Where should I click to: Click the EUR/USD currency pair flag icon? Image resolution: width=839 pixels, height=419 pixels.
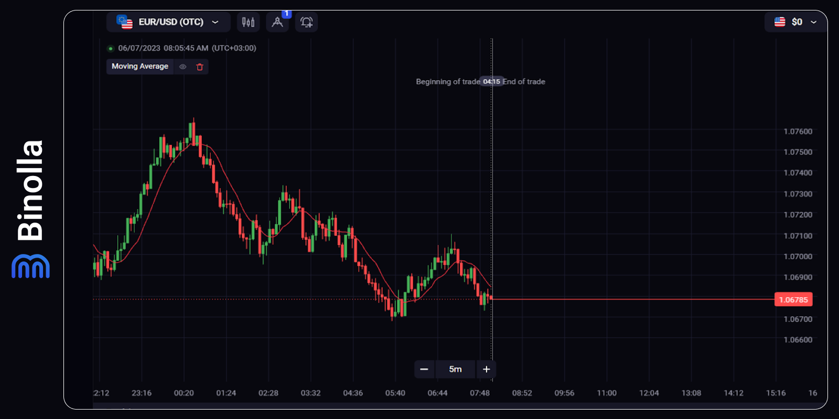point(125,22)
